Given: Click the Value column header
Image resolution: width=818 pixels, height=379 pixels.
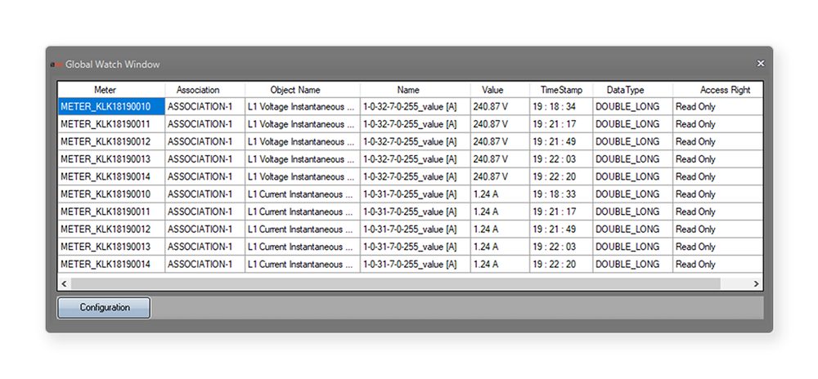Looking at the screenshot, I should point(497,90).
